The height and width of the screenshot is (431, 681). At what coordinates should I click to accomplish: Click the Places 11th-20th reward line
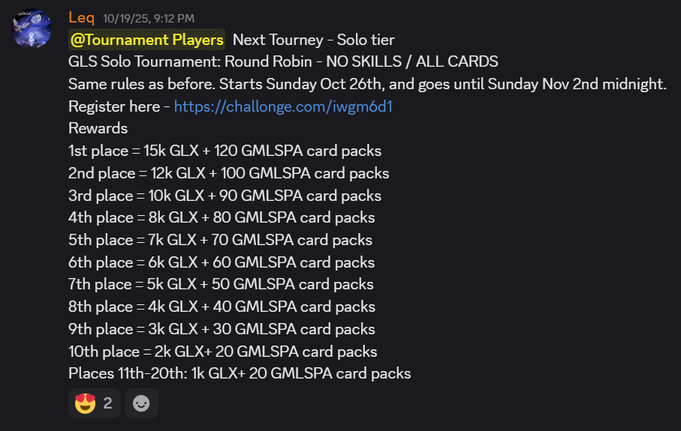coord(240,373)
